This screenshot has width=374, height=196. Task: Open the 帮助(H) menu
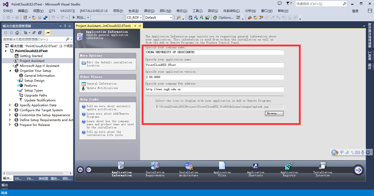[x=283, y=11]
